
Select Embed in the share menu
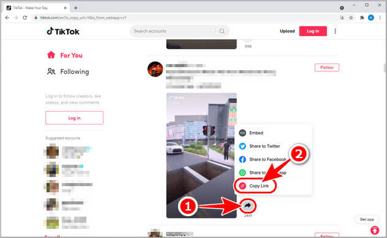(256, 133)
